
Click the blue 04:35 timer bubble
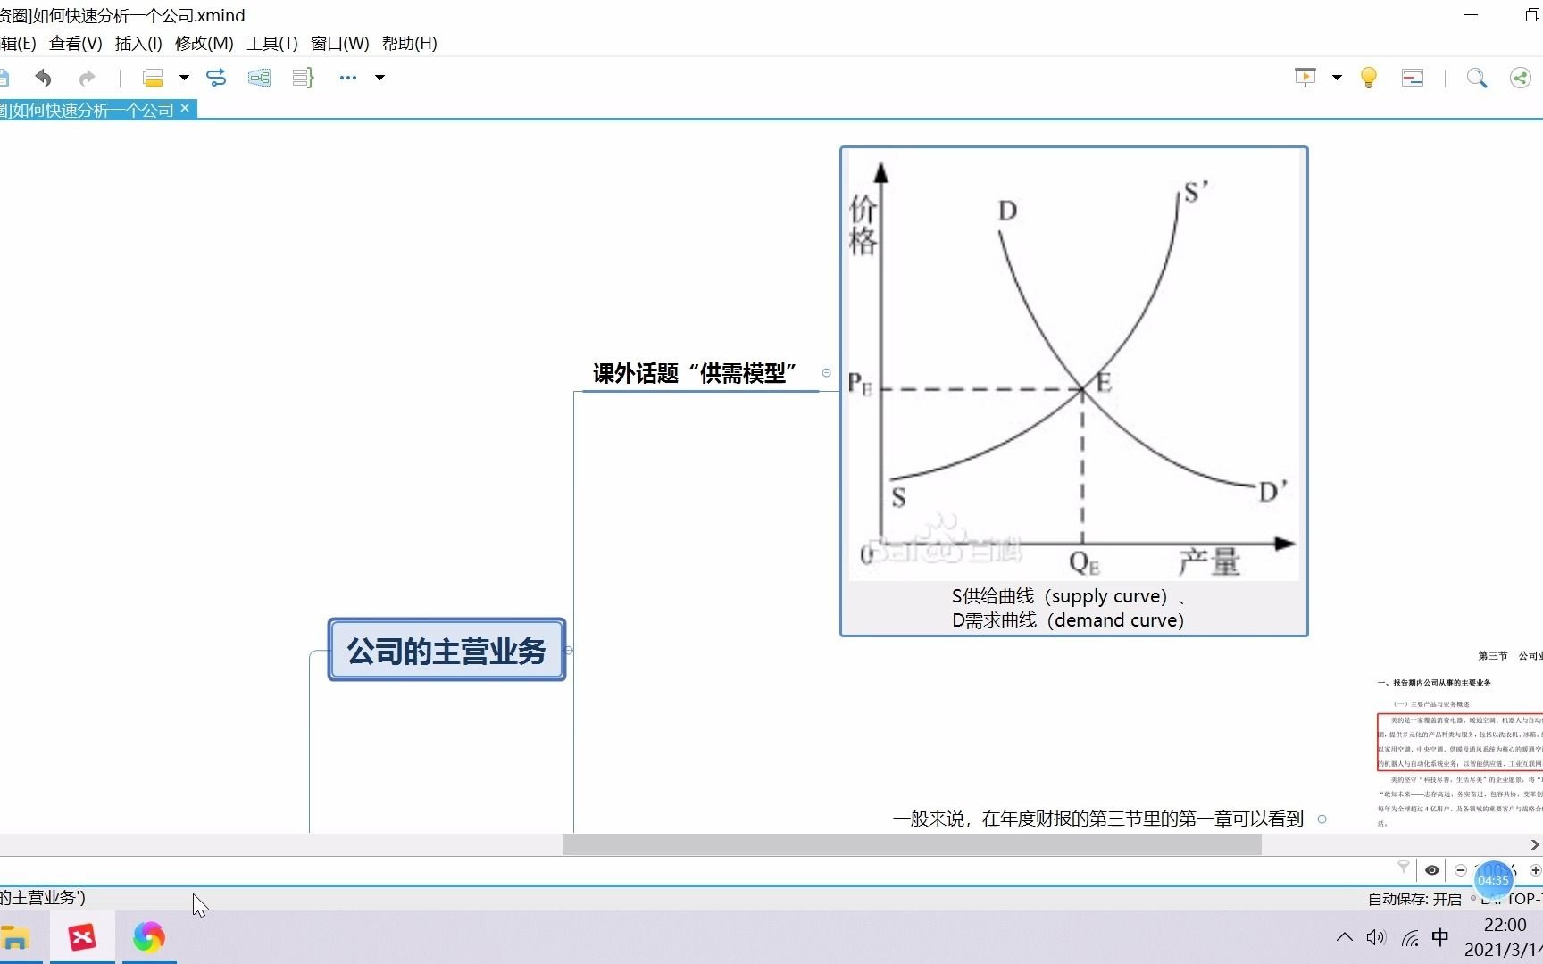tap(1493, 880)
